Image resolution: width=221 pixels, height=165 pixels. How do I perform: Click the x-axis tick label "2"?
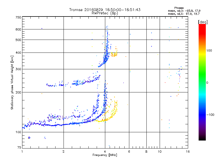coord(64,152)
